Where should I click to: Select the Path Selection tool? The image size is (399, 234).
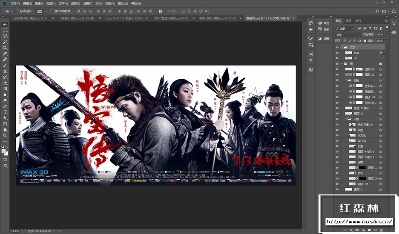5,118
